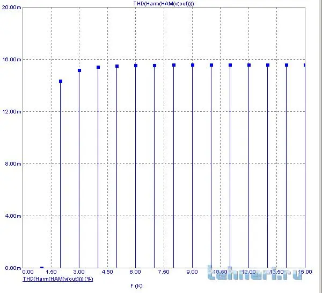Click the 6.00 x-axis label

135,272
